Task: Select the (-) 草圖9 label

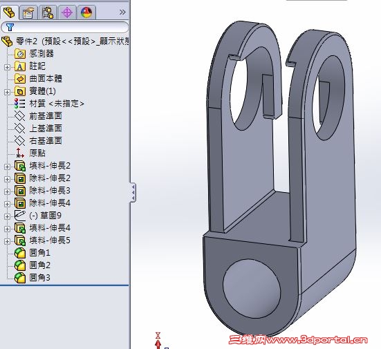Action: click(45, 216)
